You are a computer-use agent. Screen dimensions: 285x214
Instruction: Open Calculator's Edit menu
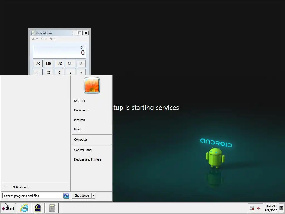click(43, 39)
